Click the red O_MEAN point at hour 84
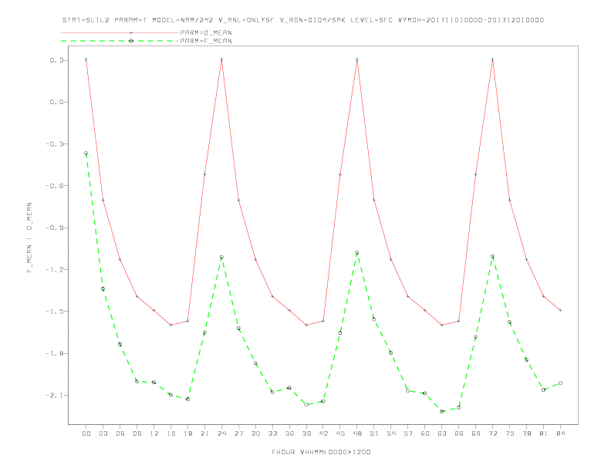The height and width of the screenshot is (472, 611). click(561, 310)
